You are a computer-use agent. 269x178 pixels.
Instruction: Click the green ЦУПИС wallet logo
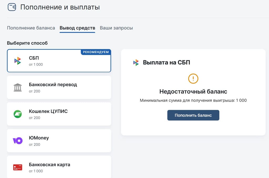point(18,114)
